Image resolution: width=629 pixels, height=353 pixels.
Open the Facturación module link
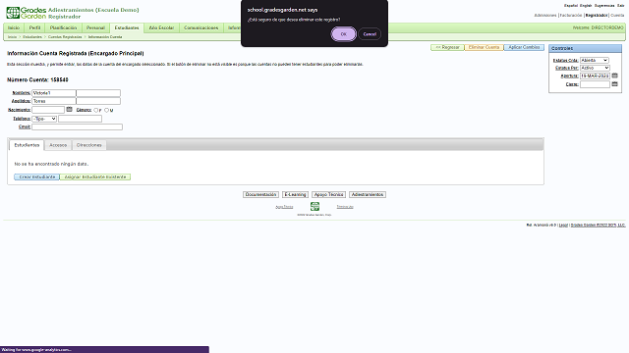(x=570, y=16)
